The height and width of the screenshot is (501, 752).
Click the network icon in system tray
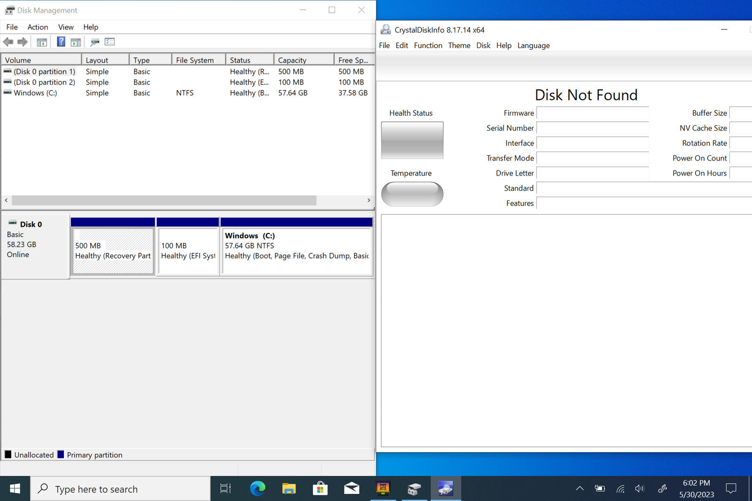[620, 489]
